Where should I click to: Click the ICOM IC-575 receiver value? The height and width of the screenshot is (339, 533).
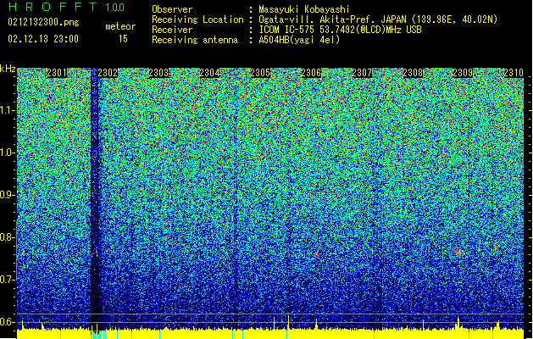point(340,30)
